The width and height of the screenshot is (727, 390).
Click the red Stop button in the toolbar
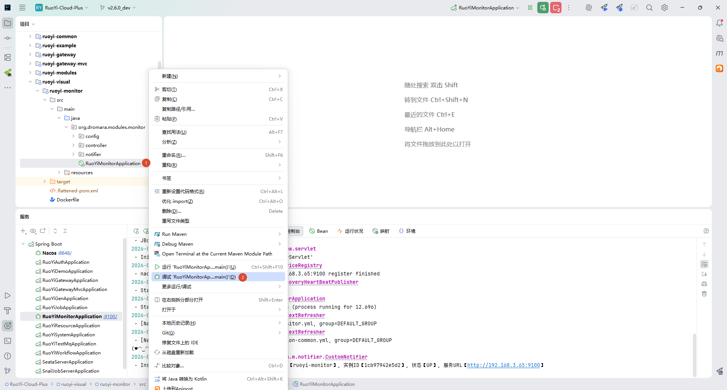click(x=556, y=8)
